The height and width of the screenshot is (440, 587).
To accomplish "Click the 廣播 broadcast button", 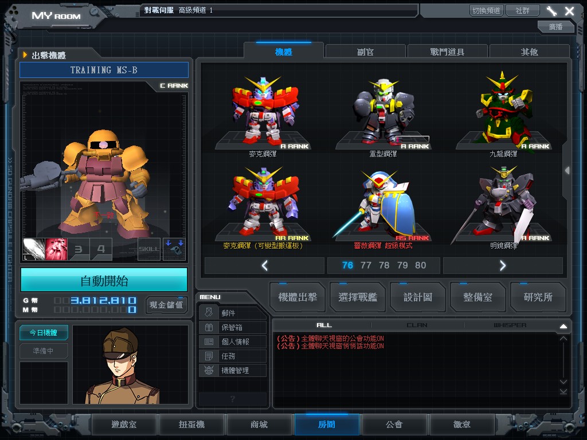I will pyautogui.click(x=556, y=26).
